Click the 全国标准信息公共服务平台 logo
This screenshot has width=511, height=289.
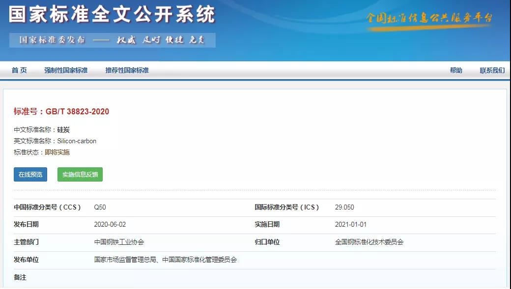tap(428, 19)
